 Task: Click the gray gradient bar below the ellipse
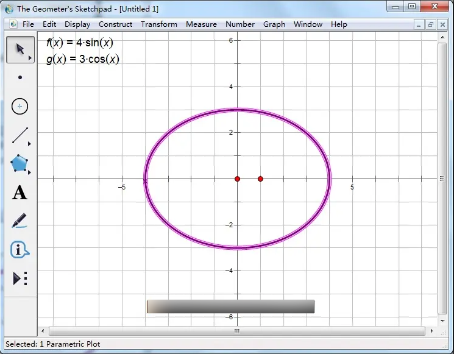point(230,306)
